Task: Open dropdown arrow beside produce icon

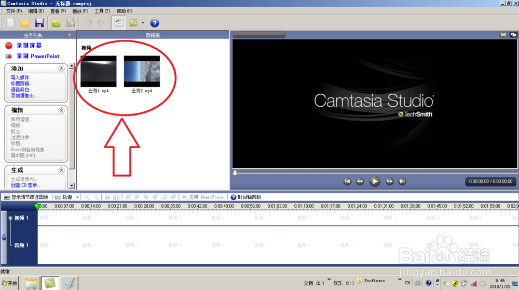Action: [x=143, y=23]
